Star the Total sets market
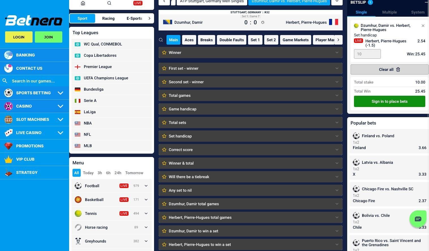The height and width of the screenshot is (251, 429). [164, 123]
